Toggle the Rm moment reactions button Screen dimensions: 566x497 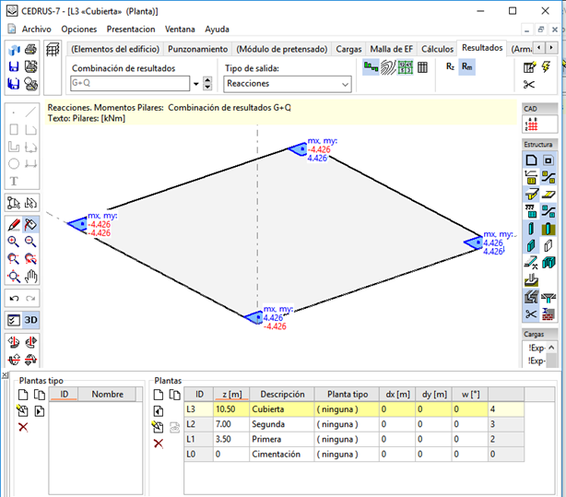pyautogui.click(x=466, y=66)
